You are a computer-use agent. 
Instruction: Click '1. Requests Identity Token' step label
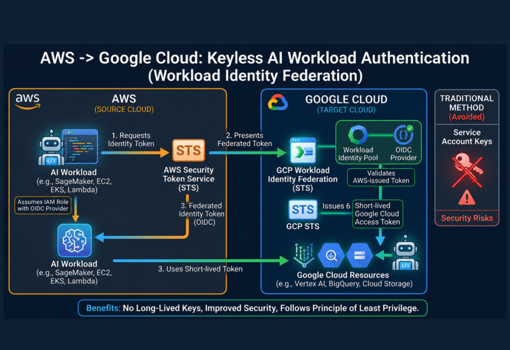[131, 140]
